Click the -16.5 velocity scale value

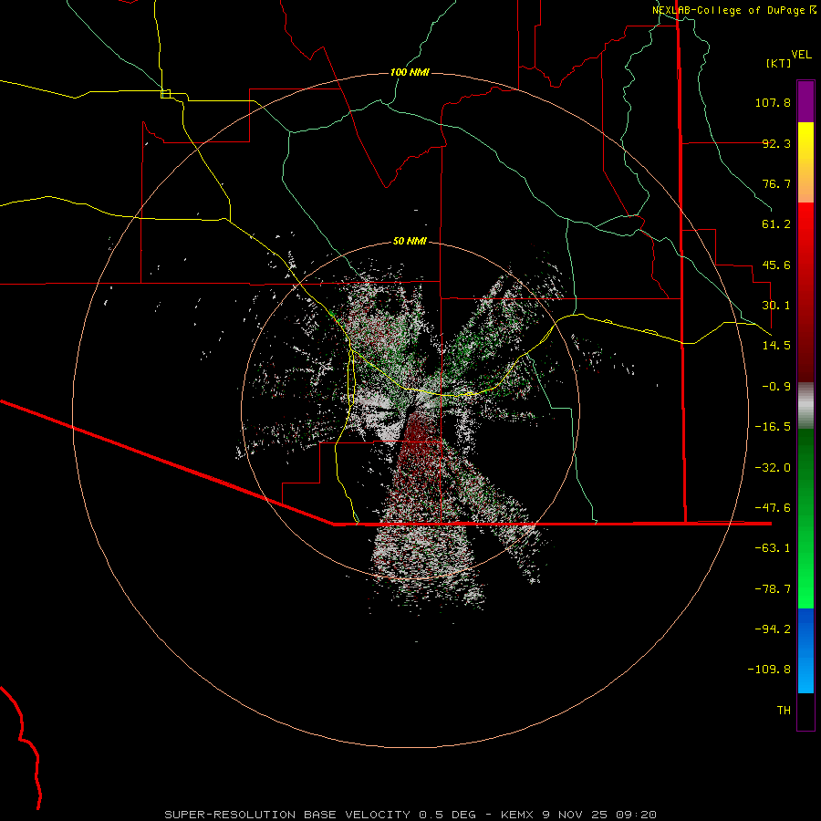(773, 427)
